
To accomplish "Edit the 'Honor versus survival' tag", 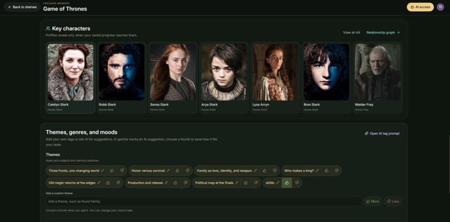I will click(168, 171).
